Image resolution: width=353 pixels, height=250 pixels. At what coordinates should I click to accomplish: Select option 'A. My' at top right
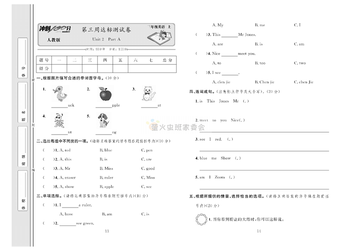pyautogui.click(x=218, y=25)
